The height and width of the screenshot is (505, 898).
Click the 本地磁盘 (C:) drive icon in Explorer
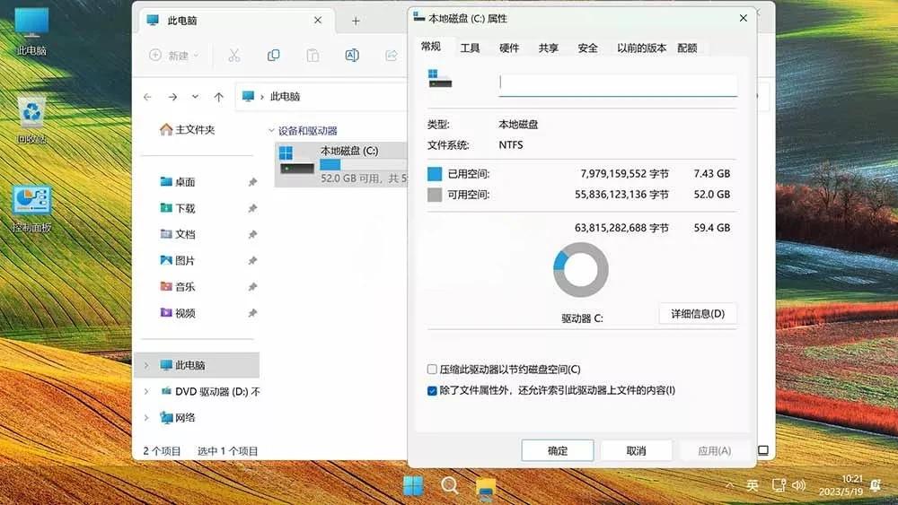tap(296, 161)
